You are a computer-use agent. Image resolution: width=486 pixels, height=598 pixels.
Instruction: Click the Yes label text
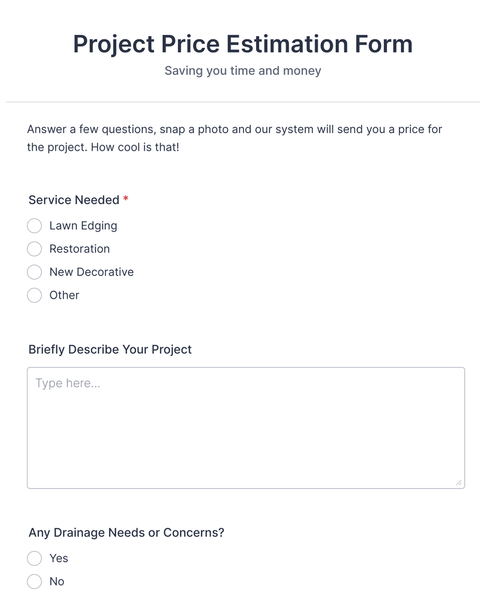(59, 558)
